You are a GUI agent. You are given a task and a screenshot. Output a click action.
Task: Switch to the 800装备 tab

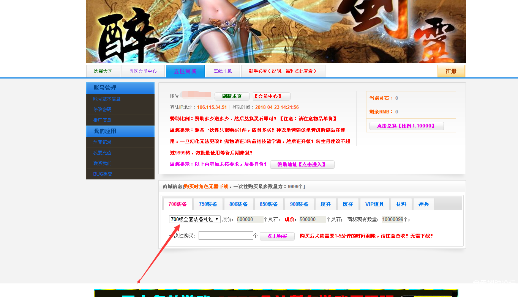click(238, 204)
